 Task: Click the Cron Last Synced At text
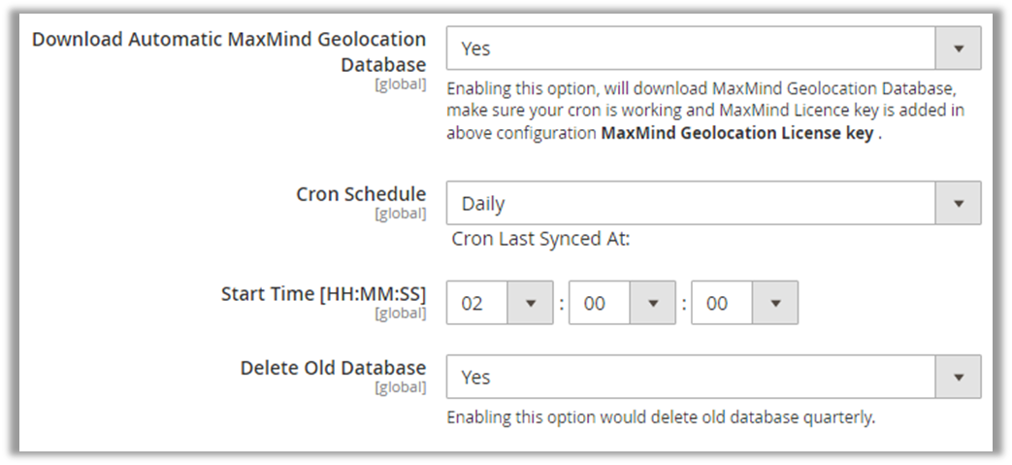pos(541,239)
